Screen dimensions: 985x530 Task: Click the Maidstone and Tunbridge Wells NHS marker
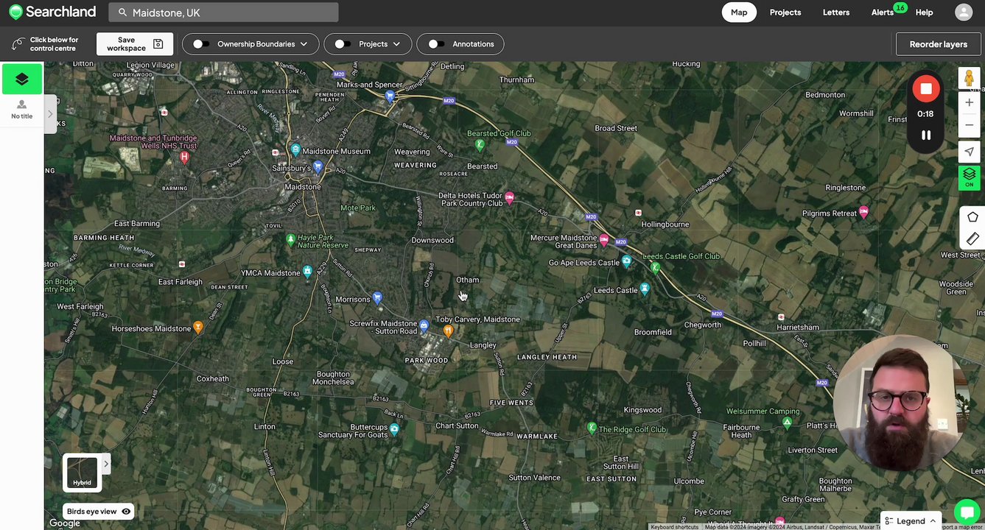pos(184,157)
